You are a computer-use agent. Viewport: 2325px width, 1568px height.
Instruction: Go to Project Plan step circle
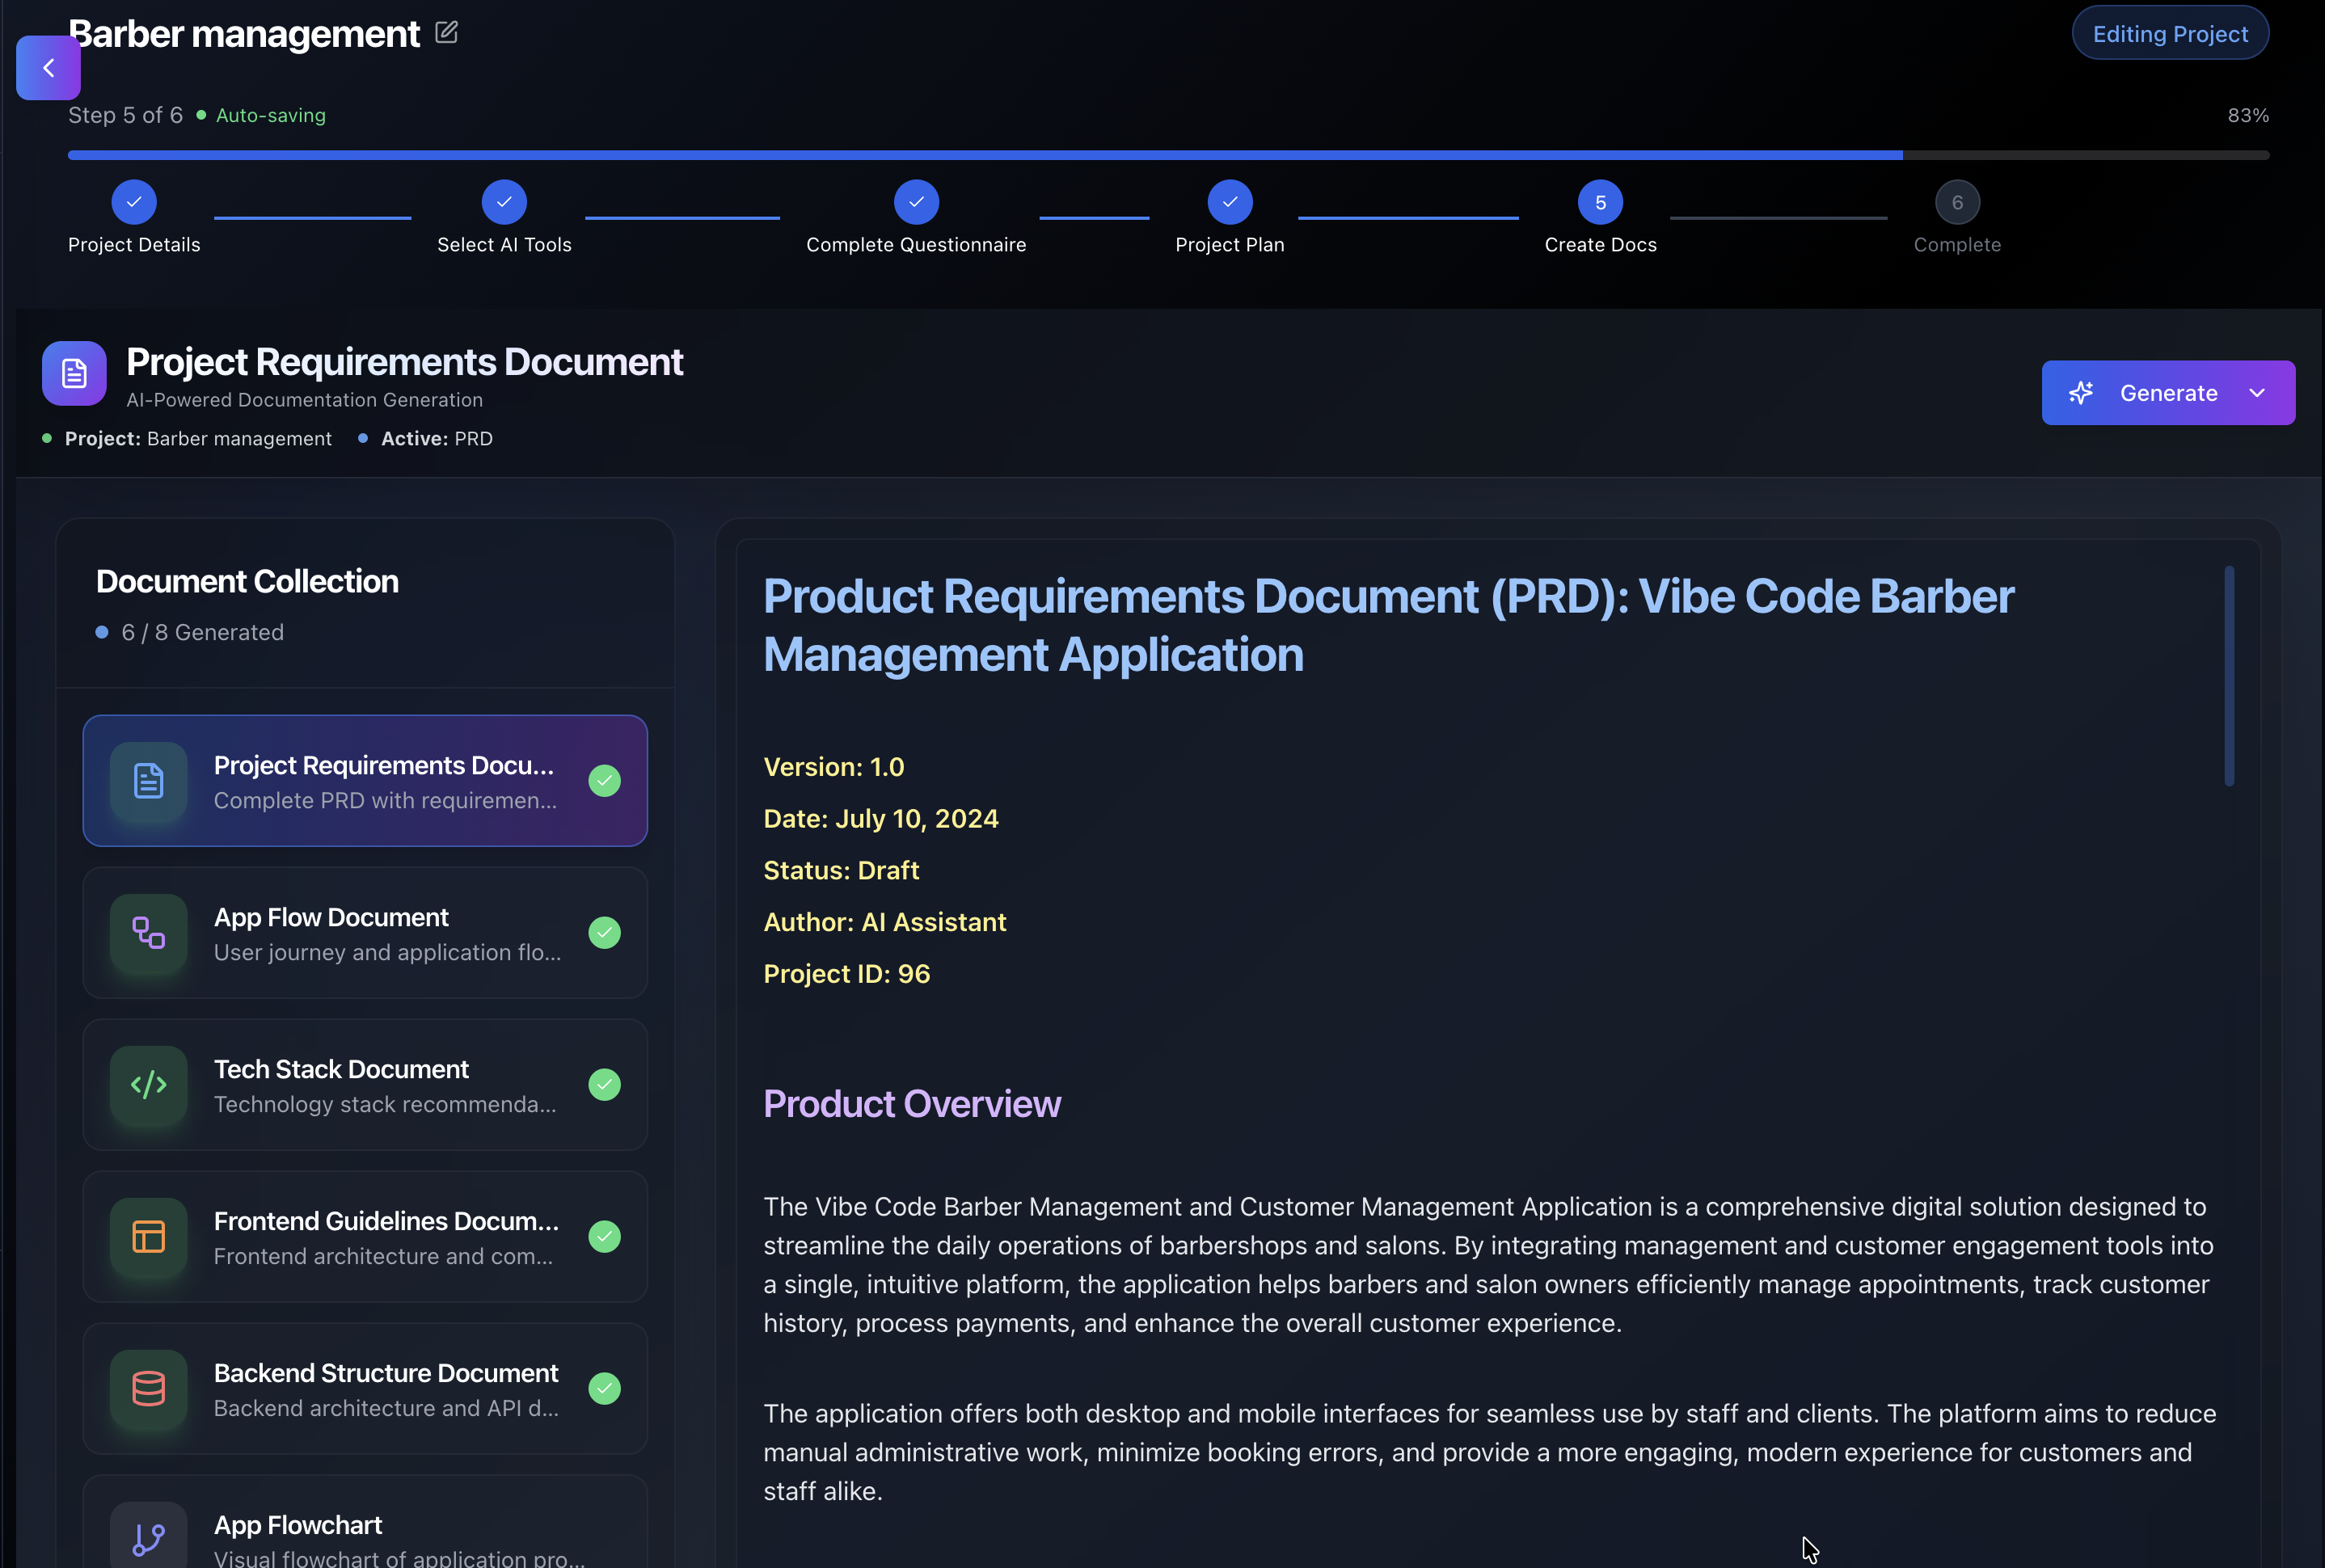pyautogui.click(x=1230, y=202)
